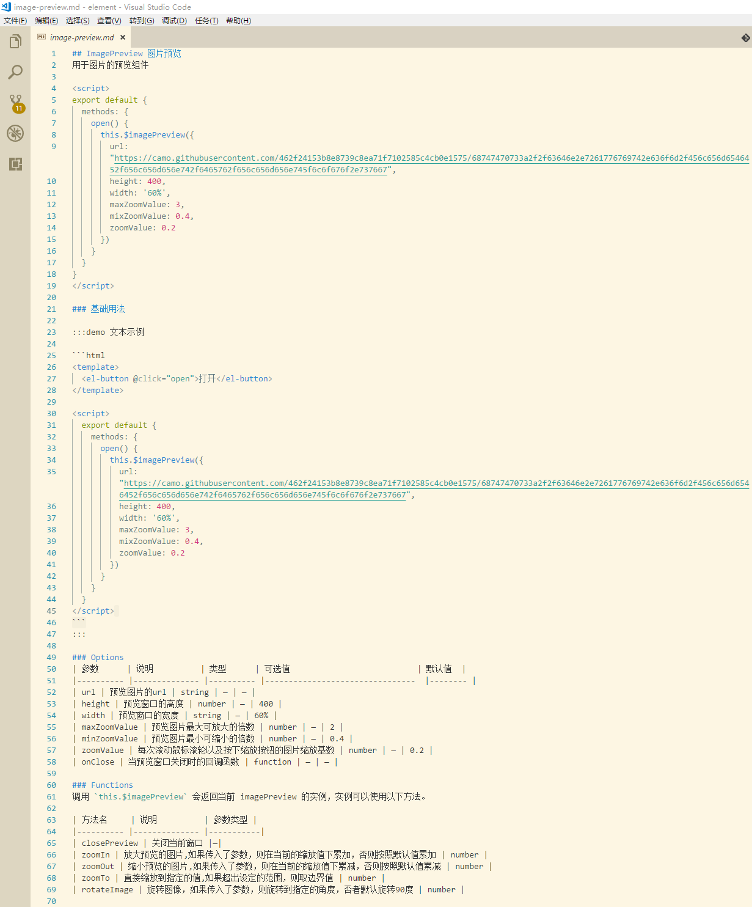
Task: Open the Search view in activity bar
Action: [x=15, y=72]
